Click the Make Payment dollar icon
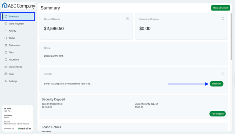Screen dimensions: 235x134 [6, 24]
